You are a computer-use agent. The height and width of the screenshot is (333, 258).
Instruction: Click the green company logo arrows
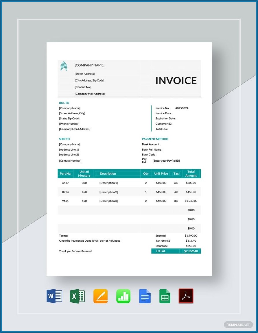click(64, 66)
